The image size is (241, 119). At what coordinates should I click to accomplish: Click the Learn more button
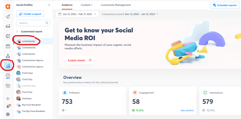point(80,60)
